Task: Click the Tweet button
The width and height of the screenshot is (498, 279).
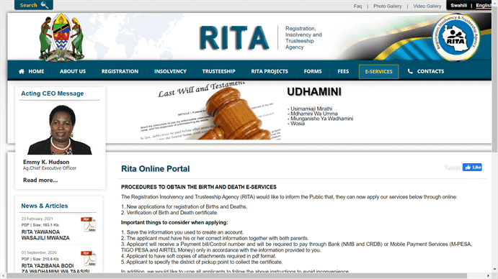Action: (453, 168)
